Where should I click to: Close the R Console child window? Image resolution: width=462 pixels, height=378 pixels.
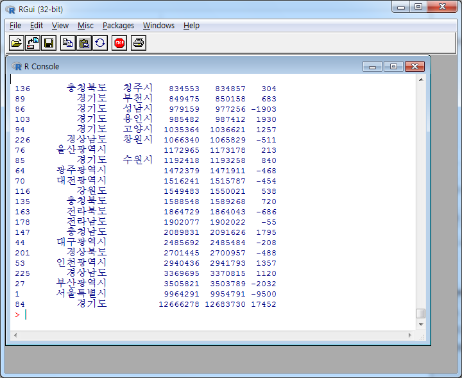click(x=415, y=67)
